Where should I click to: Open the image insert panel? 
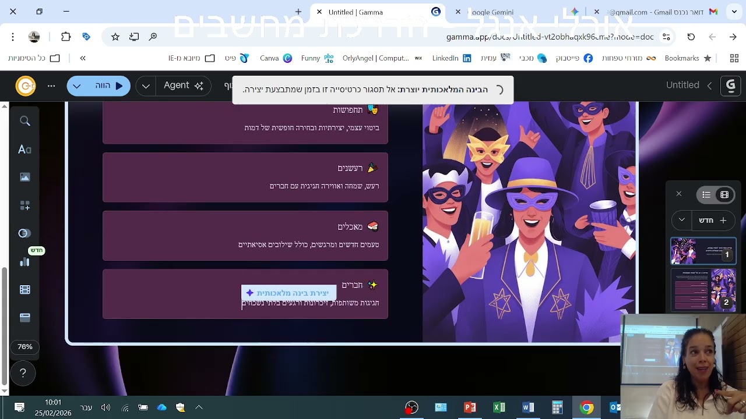pos(24,177)
